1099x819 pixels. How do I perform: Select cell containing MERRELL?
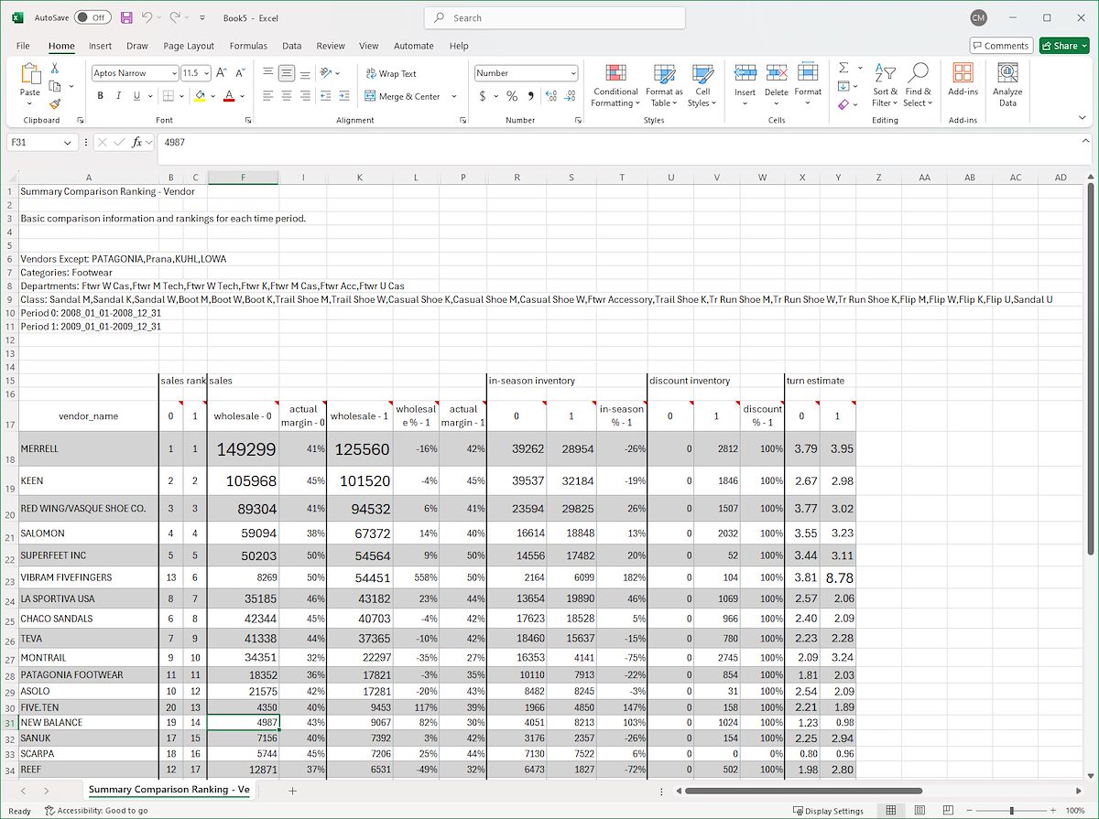tap(88, 449)
